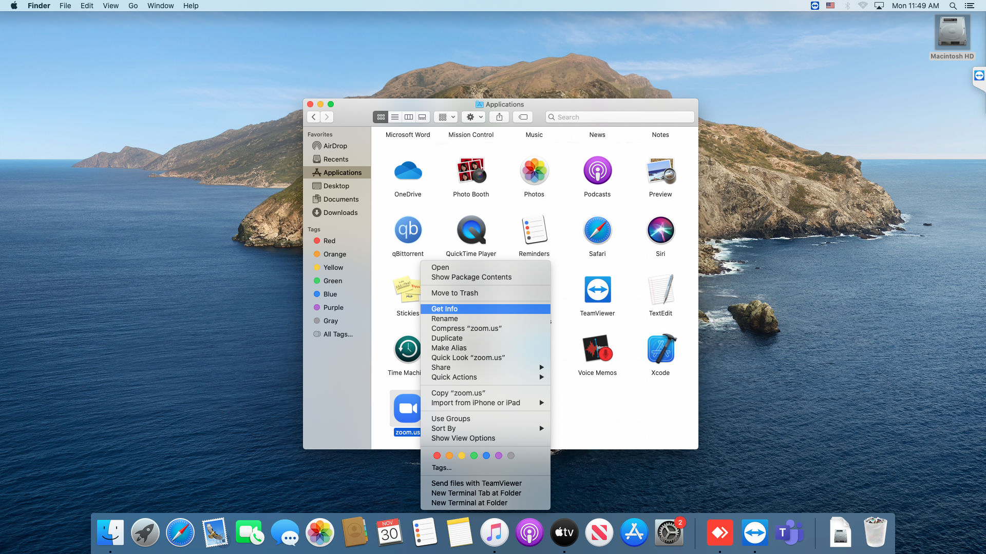This screenshot has width=986, height=554.
Task: Select the QuickTime Player icon
Action: [x=471, y=231]
